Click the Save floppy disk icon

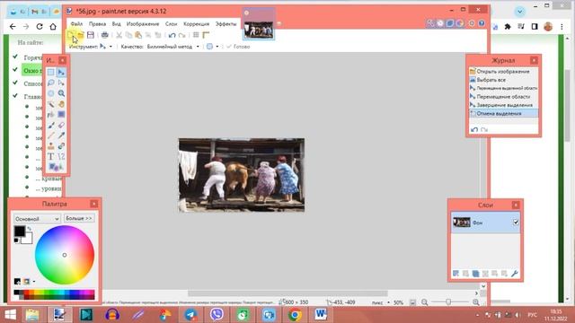(90, 35)
